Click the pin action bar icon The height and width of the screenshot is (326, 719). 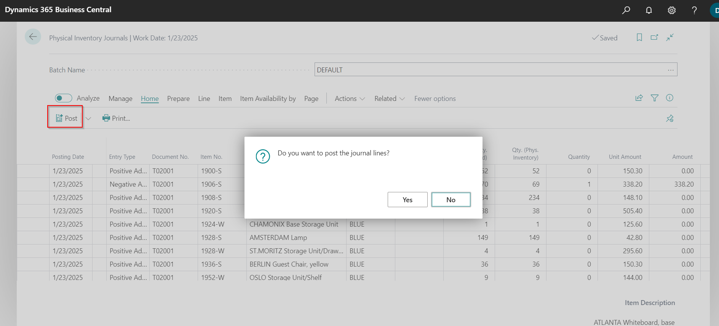pos(670,118)
